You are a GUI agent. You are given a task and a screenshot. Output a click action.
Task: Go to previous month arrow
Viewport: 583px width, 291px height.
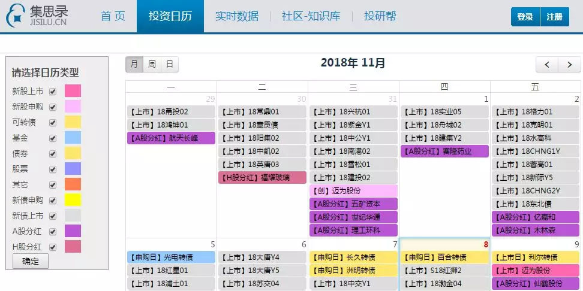(x=547, y=65)
